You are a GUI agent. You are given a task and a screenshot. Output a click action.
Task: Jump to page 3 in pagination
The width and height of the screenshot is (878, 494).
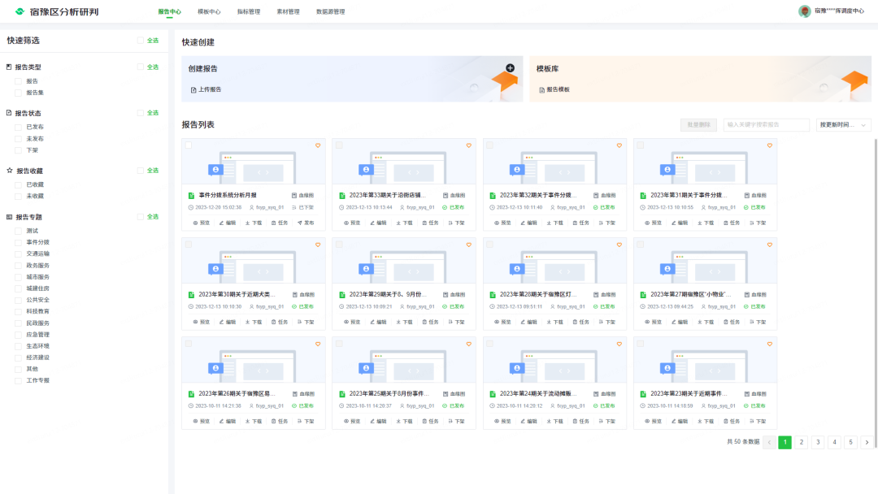(x=818, y=442)
